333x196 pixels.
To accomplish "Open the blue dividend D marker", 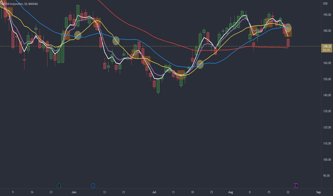I will (93, 186).
